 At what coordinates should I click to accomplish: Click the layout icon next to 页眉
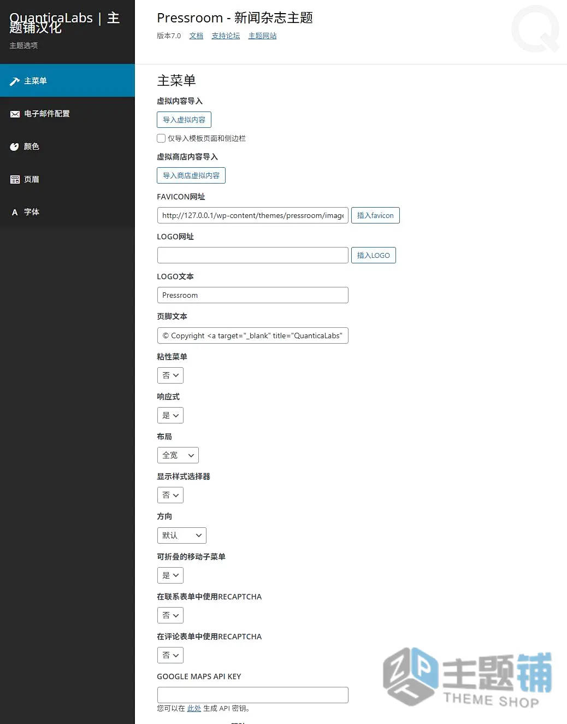(x=15, y=179)
